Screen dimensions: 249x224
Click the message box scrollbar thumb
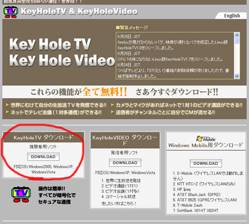pyautogui.click(x=237, y=41)
